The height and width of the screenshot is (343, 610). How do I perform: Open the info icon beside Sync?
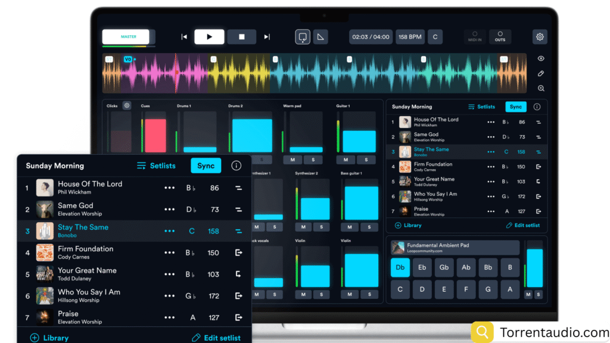click(236, 166)
